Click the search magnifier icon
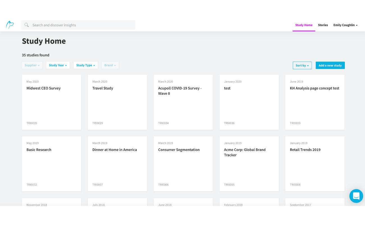The width and height of the screenshot is (365, 225). click(26, 25)
